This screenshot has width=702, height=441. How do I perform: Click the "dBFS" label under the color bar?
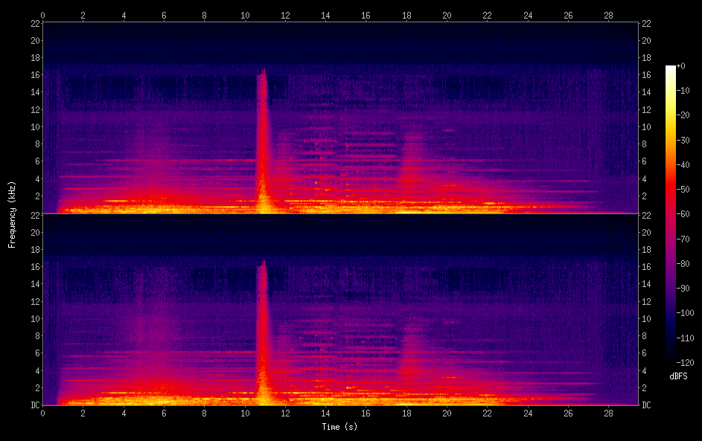coord(678,376)
